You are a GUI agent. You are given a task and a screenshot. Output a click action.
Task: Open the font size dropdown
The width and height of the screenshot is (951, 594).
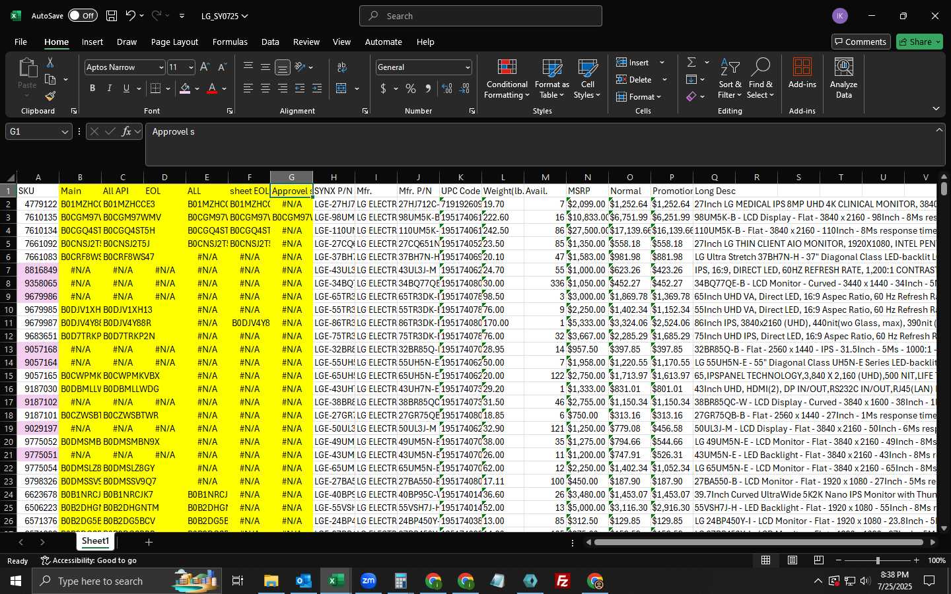pyautogui.click(x=191, y=67)
